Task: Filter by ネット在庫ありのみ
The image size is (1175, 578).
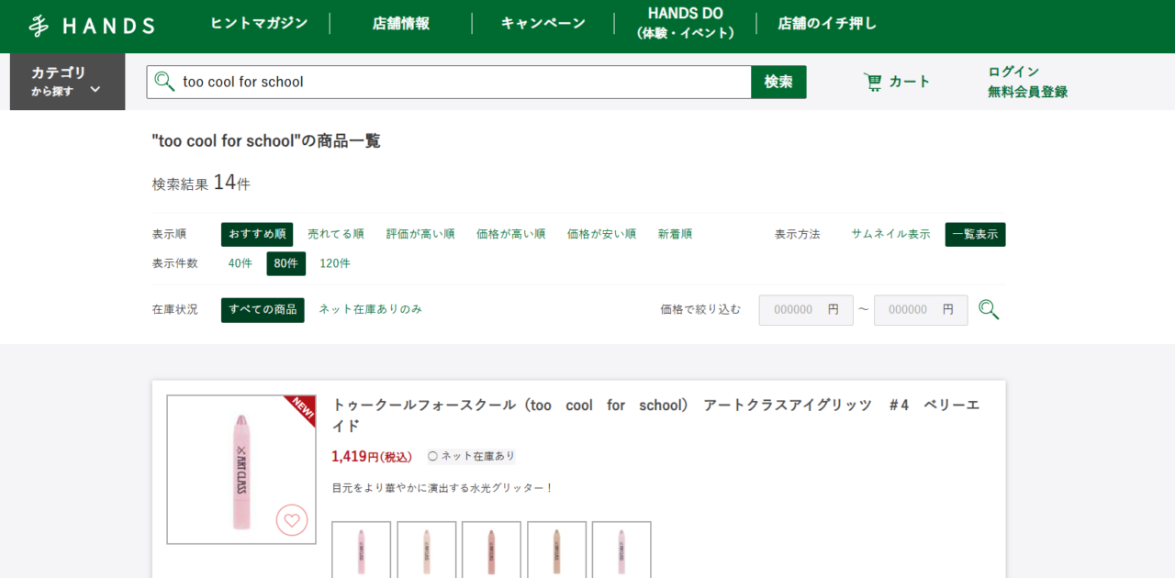Action: click(371, 309)
